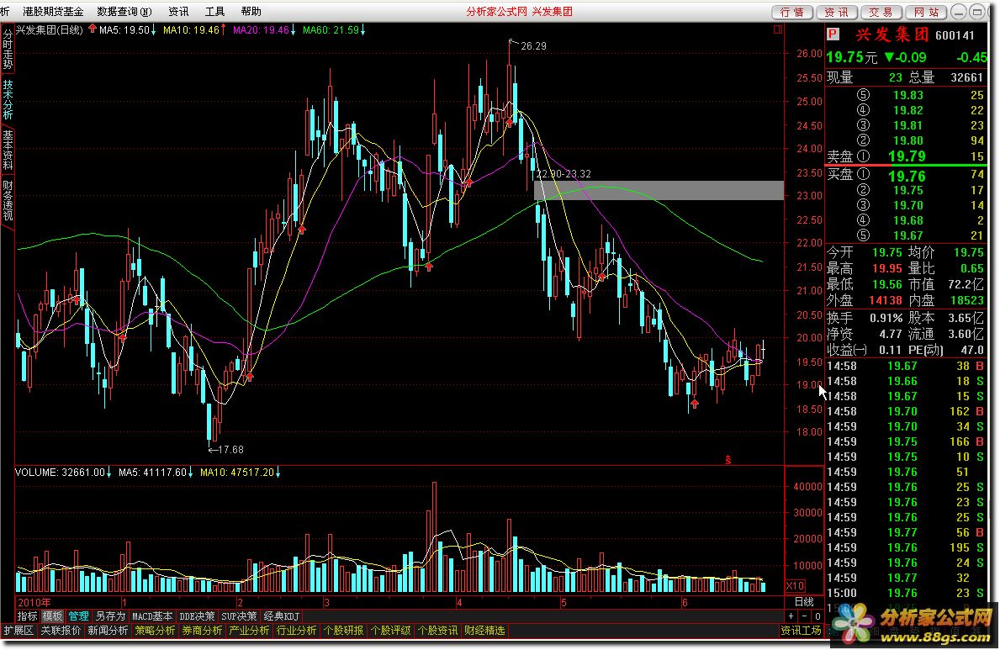
Task: Open the 港股期货基金 menu
Action: pyautogui.click(x=53, y=12)
